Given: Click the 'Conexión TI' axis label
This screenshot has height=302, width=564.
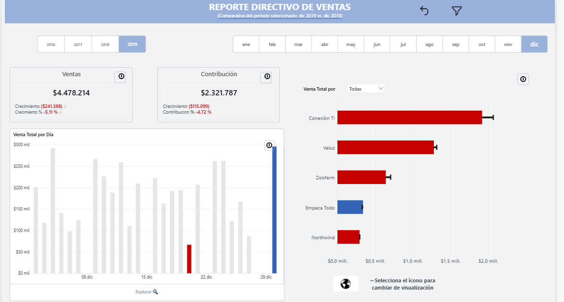Looking at the screenshot, I should pyautogui.click(x=322, y=118).
